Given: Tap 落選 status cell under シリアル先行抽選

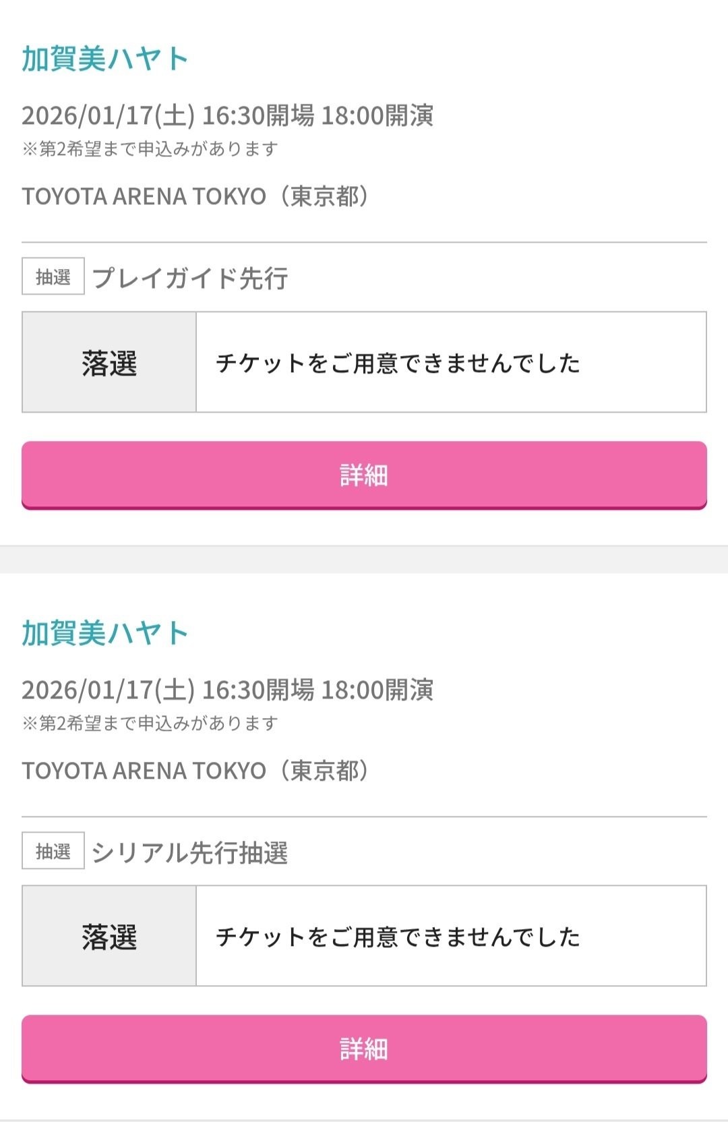Looking at the screenshot, I should point(109,937).
